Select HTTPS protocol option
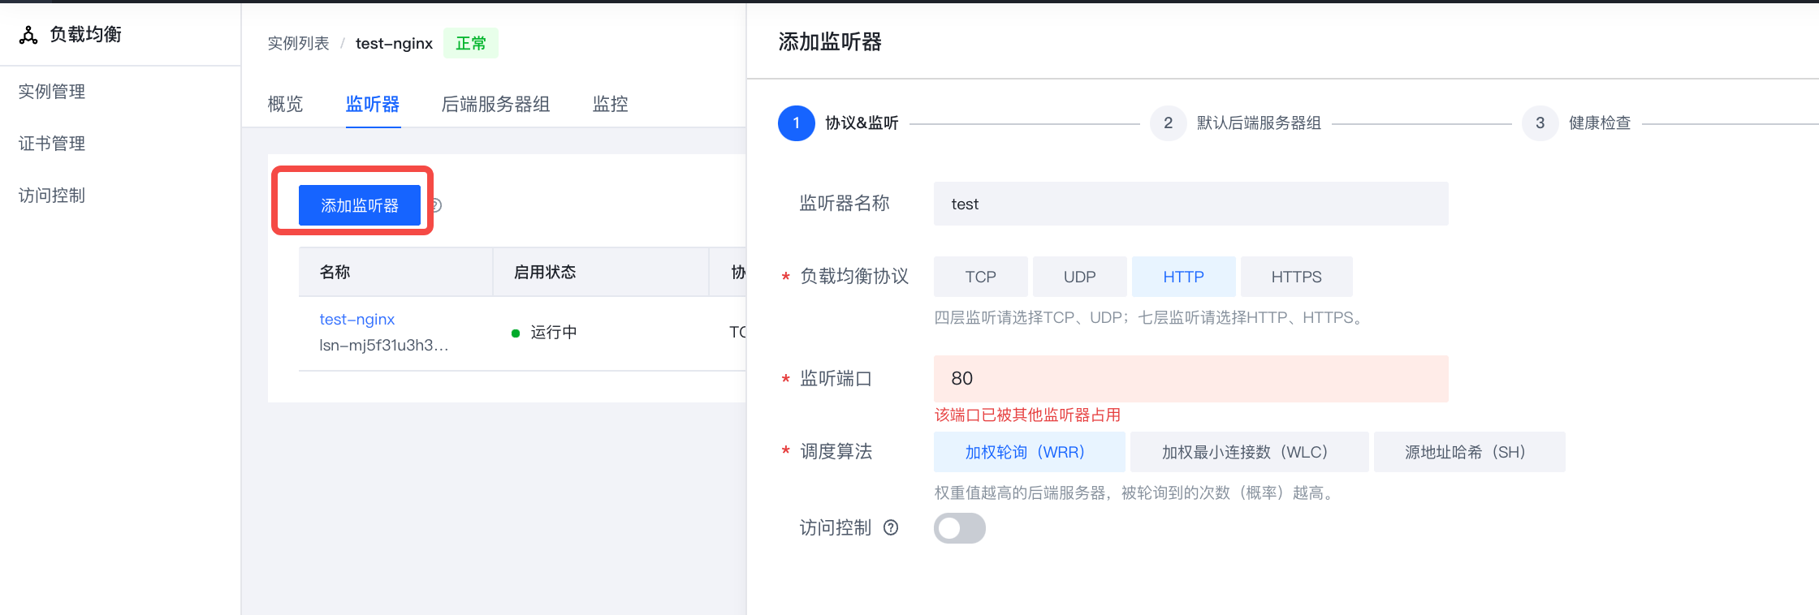This screenshot has height=615, width=1819. tap(1296, 277)
